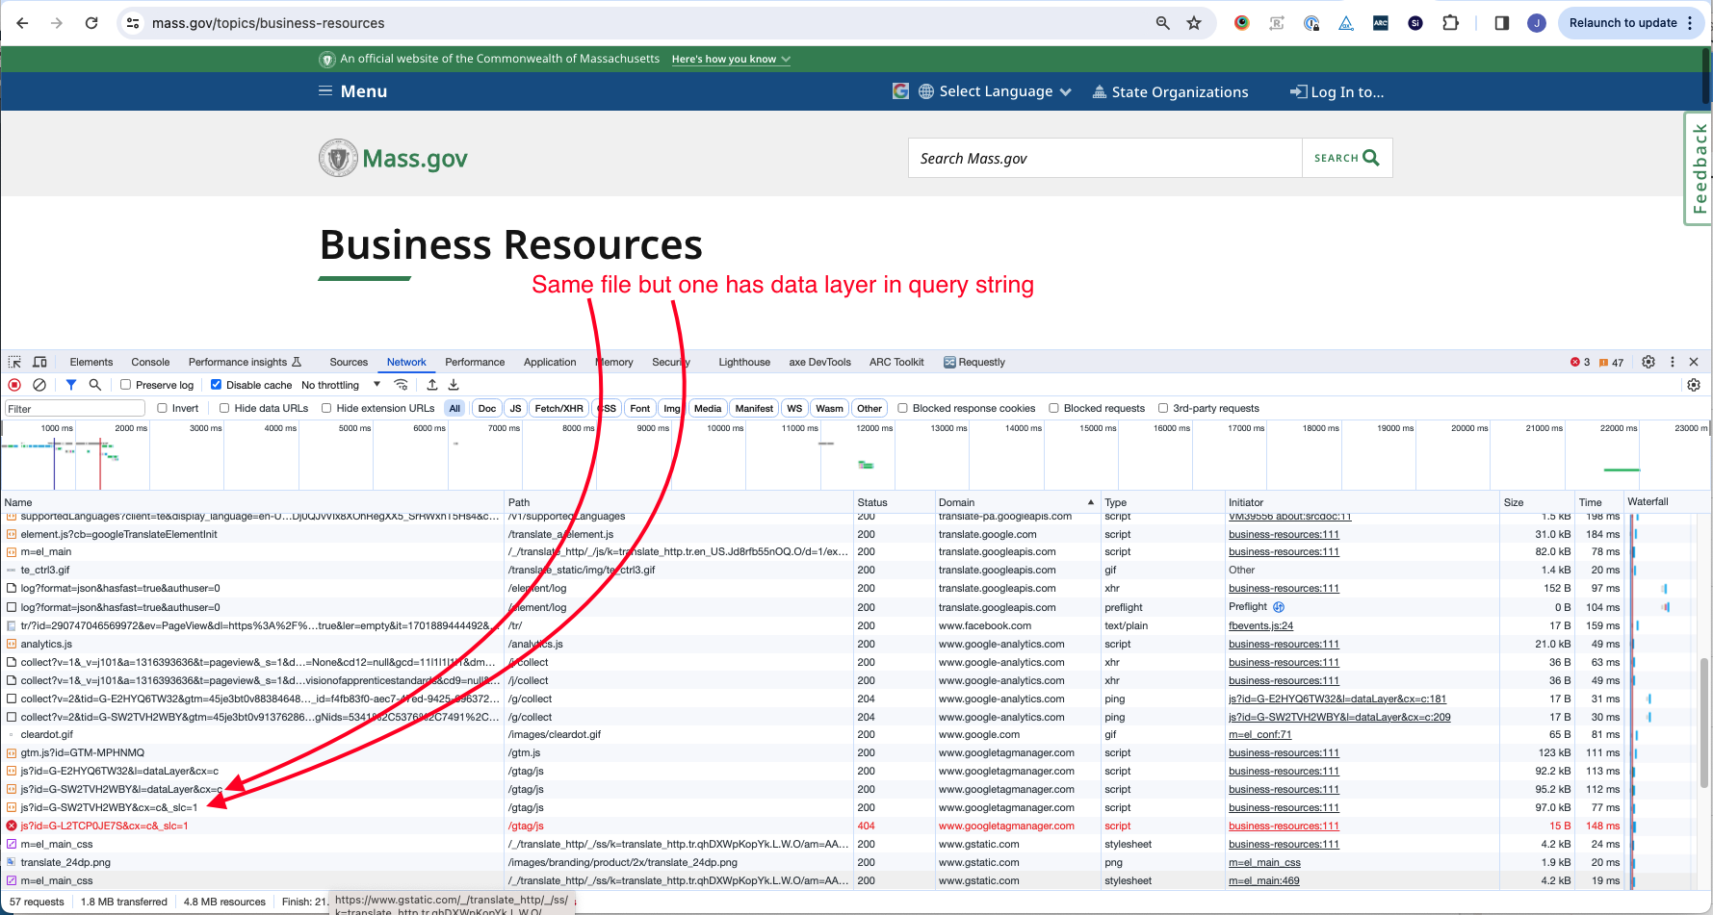The height and width of the screenshot is (915, 1713).
Task: Expand the Select Language dropdown
Action: pyautogui.click(x=996, y=91)
